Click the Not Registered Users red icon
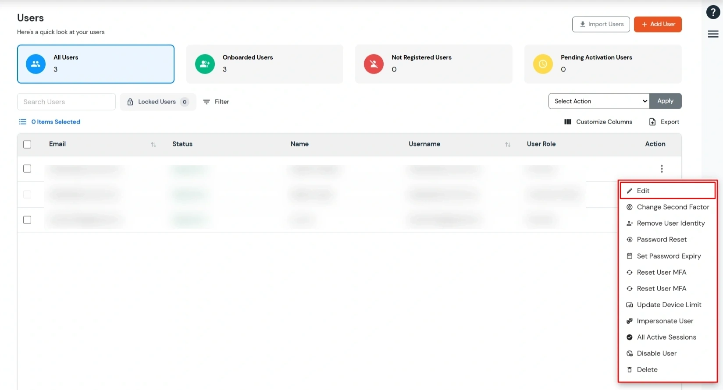The image size is (723, 390). tap(374, 64)
